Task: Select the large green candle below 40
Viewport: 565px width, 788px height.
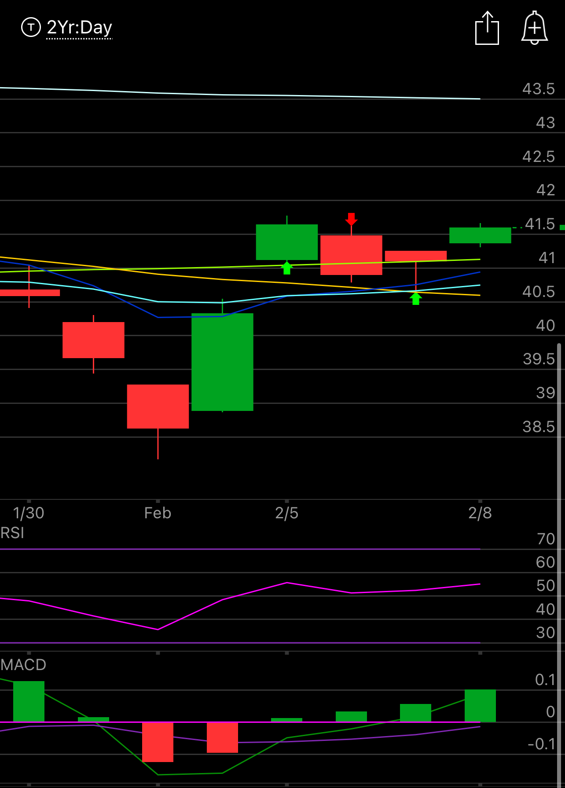Action: coord(222,362)
